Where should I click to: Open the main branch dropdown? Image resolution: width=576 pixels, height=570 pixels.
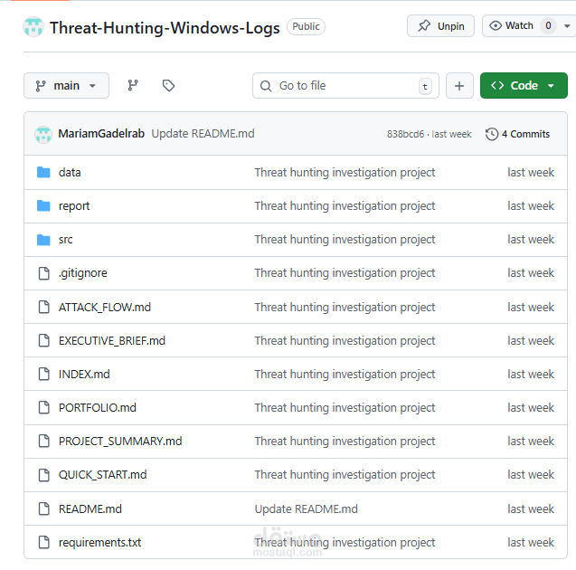pyautogui.click(x=67, y=86)
